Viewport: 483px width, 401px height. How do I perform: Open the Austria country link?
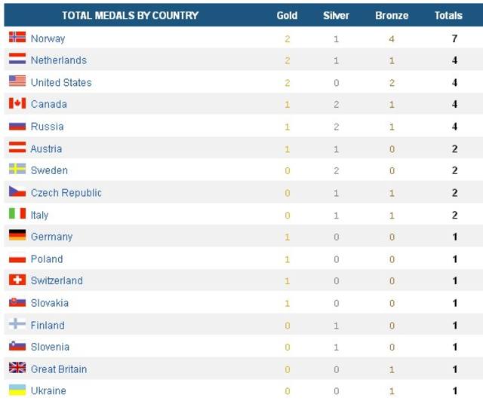click(x=46, y=149)
